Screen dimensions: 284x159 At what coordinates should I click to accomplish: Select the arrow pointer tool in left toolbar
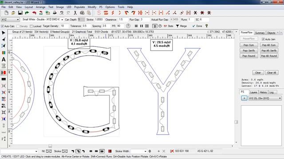pos(4,33)
